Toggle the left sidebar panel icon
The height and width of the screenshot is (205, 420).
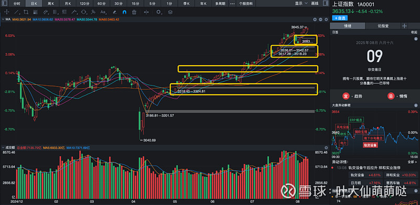coord(4,4)
